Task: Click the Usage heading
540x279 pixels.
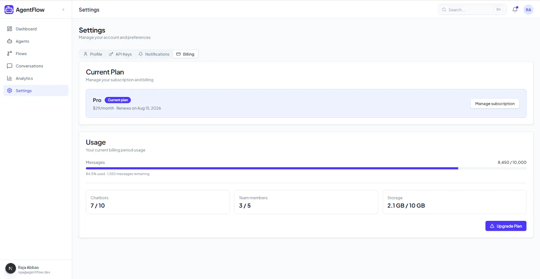Action: (x=96, y=142)
